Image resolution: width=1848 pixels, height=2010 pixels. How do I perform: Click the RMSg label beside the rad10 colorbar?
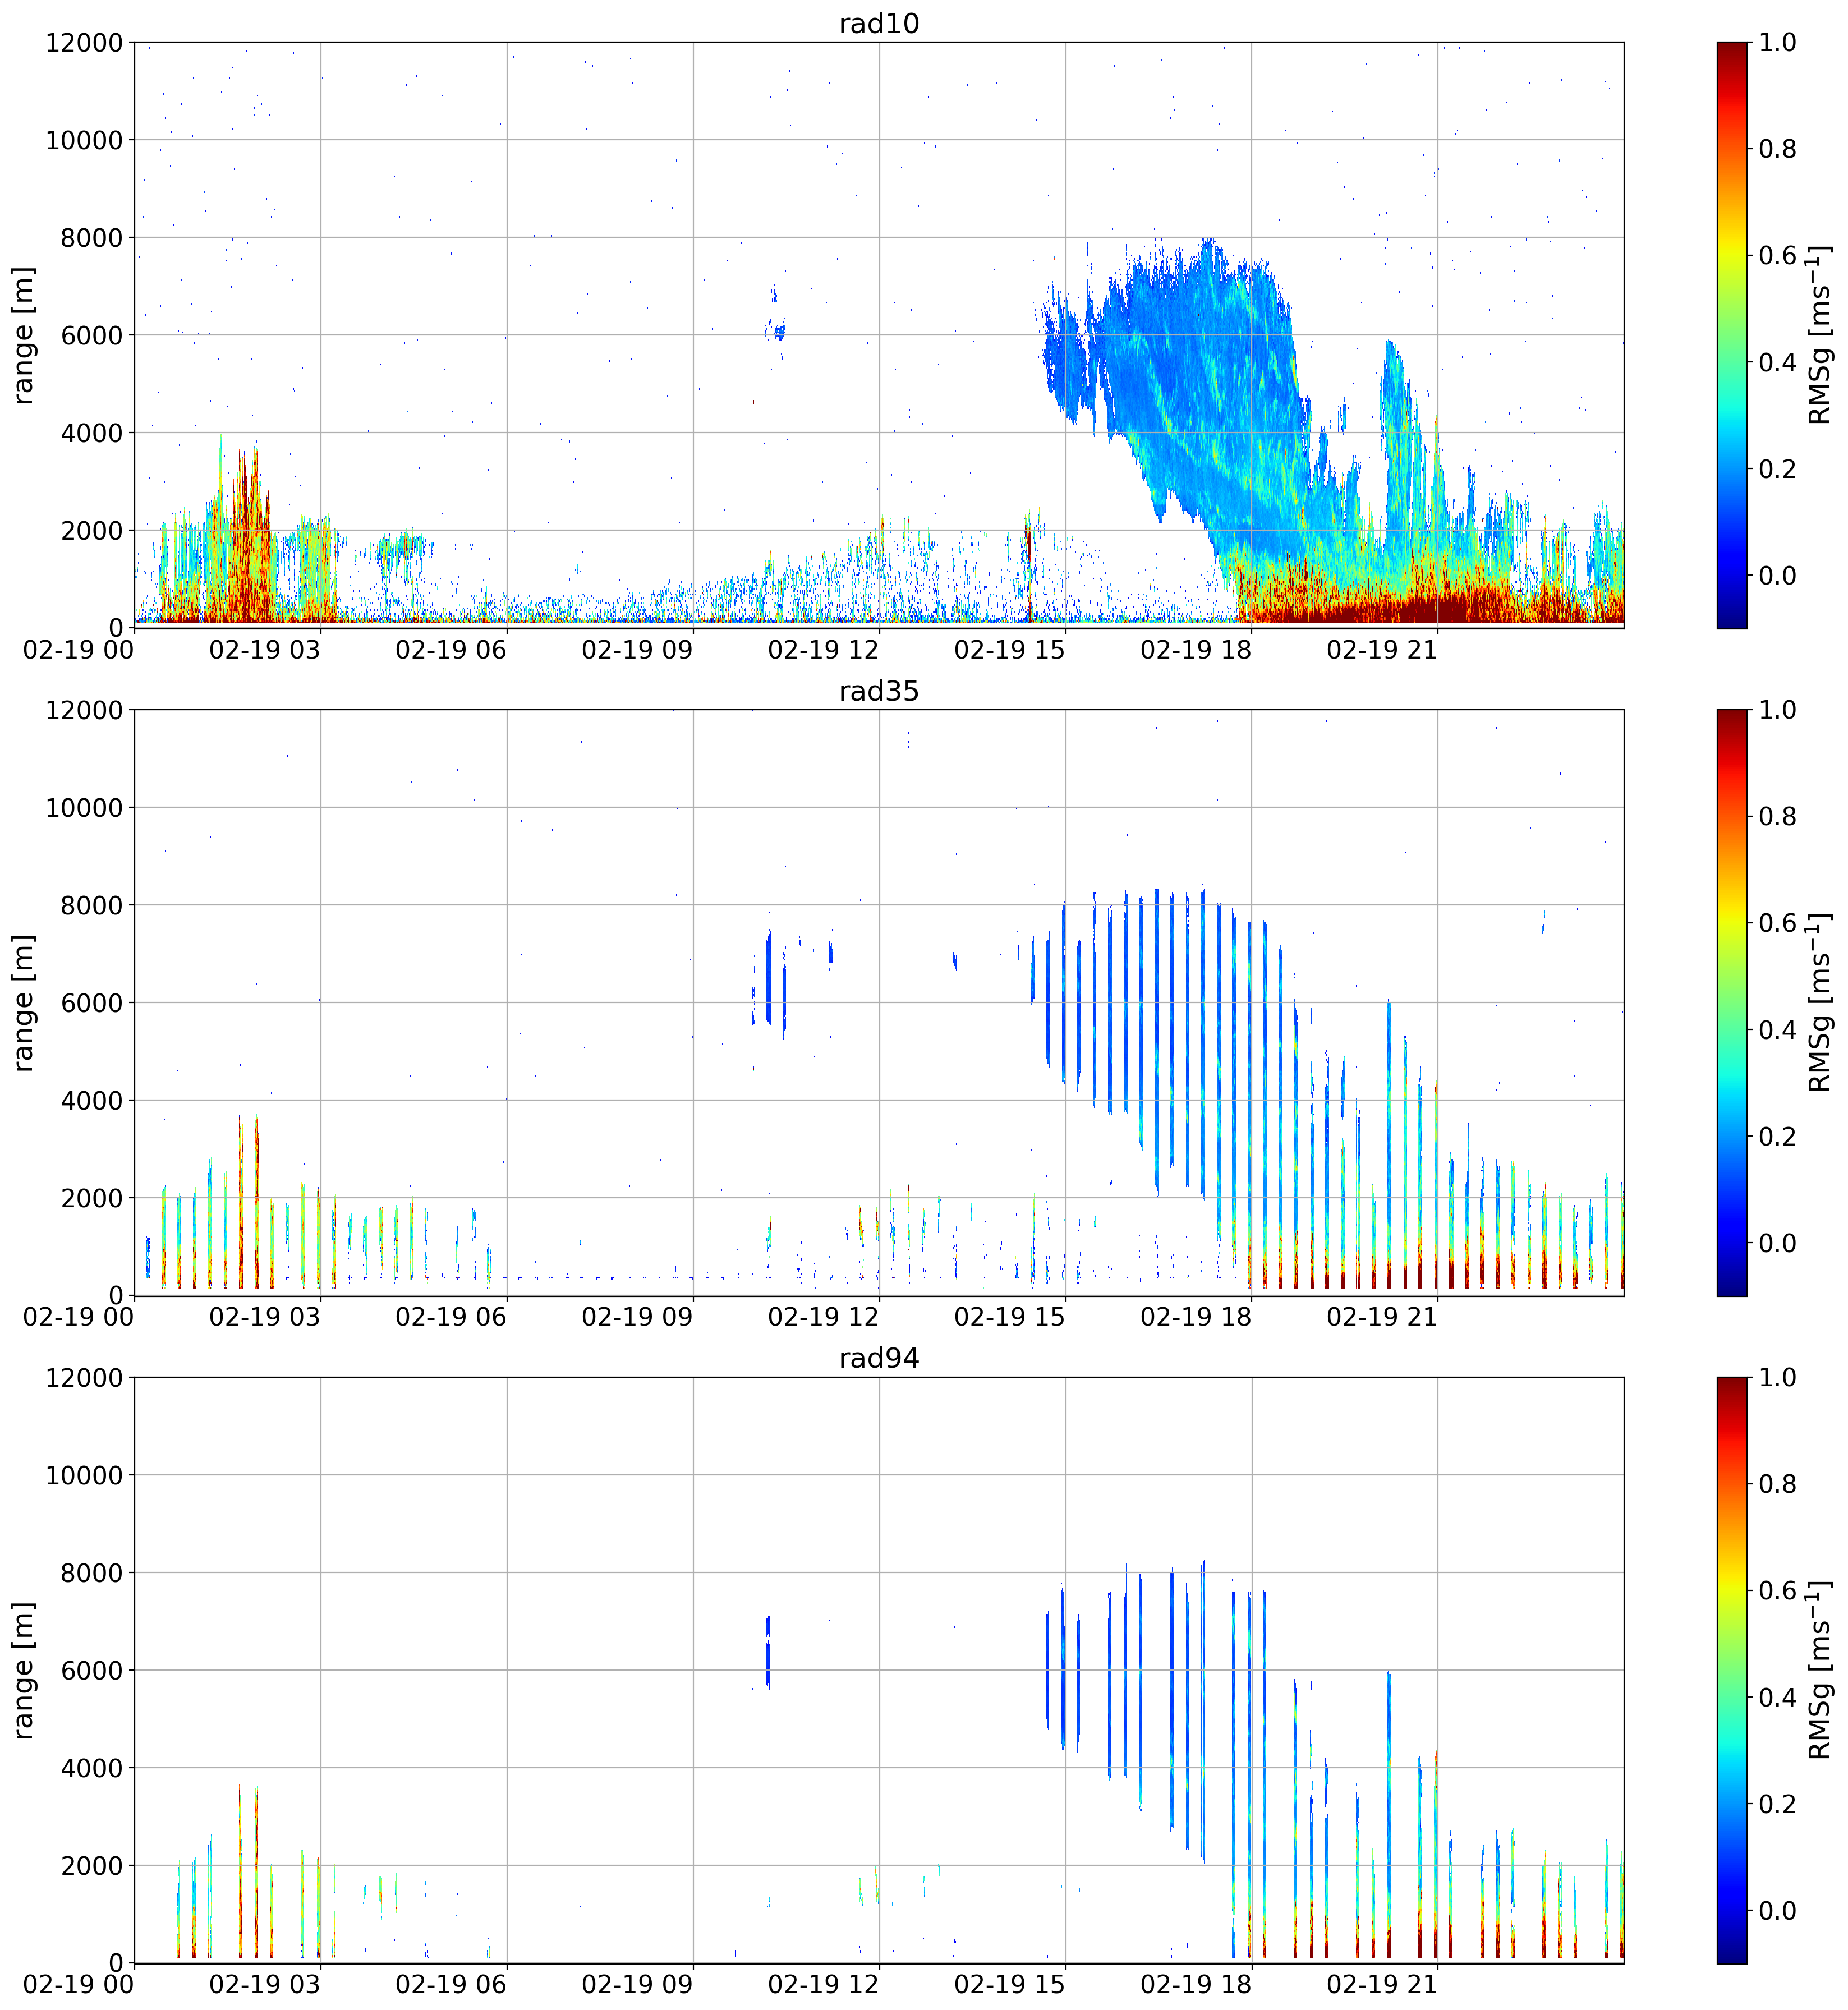pos(1819,335)
